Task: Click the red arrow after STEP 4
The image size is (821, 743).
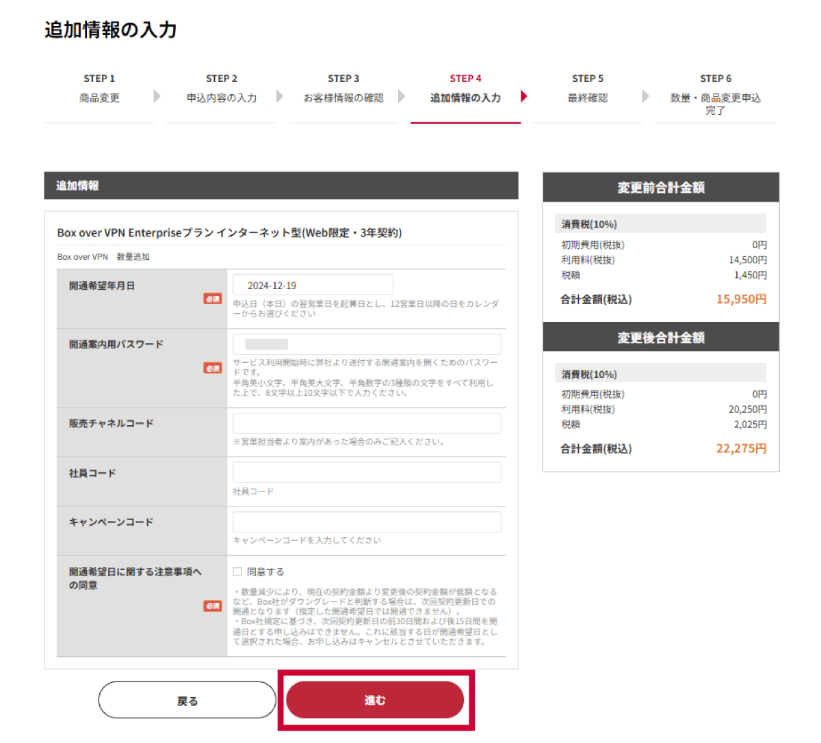Action: 524,96
